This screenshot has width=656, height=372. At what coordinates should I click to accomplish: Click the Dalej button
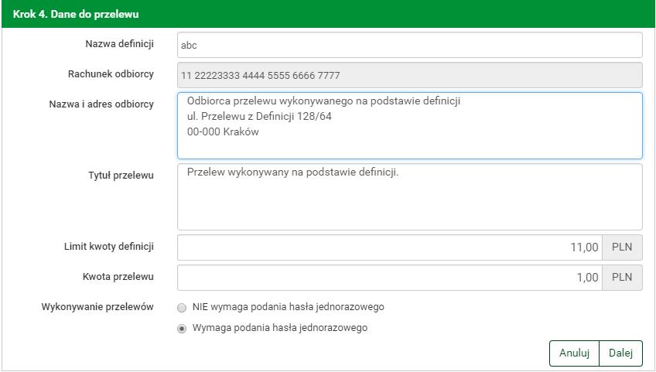[620, 353]
